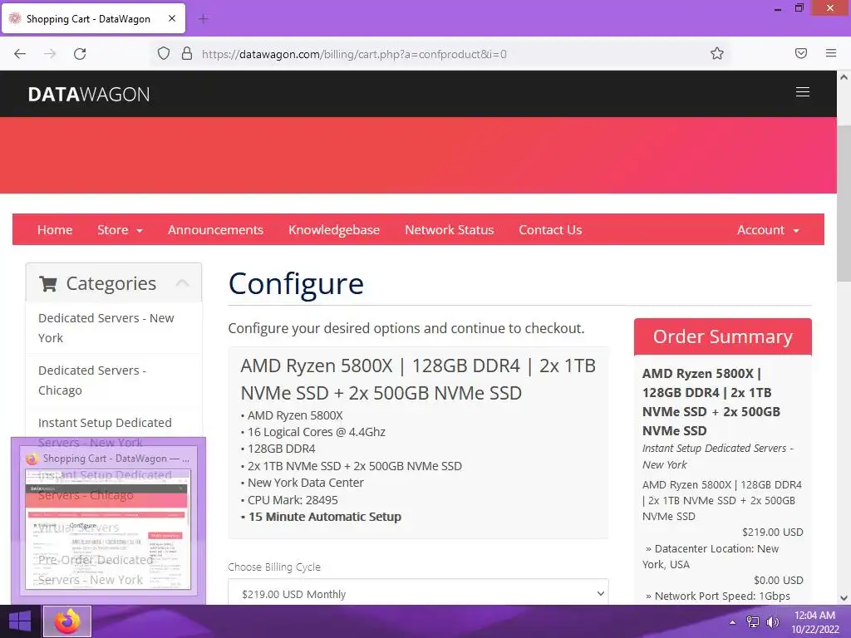
Task: Click scrollbar up arrow
Action: (x=844, y=77)
